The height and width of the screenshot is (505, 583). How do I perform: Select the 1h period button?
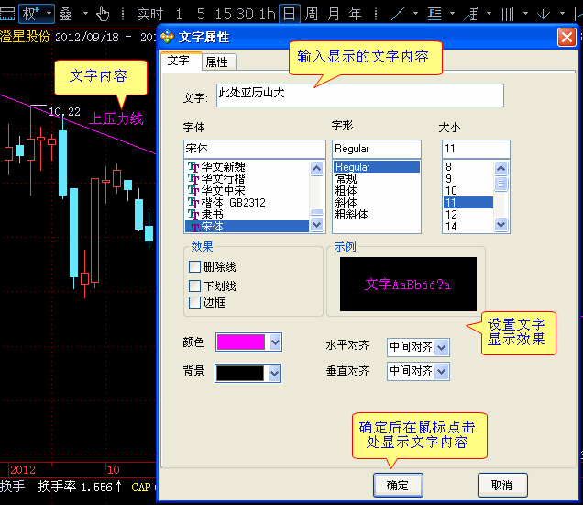(267, 14)
